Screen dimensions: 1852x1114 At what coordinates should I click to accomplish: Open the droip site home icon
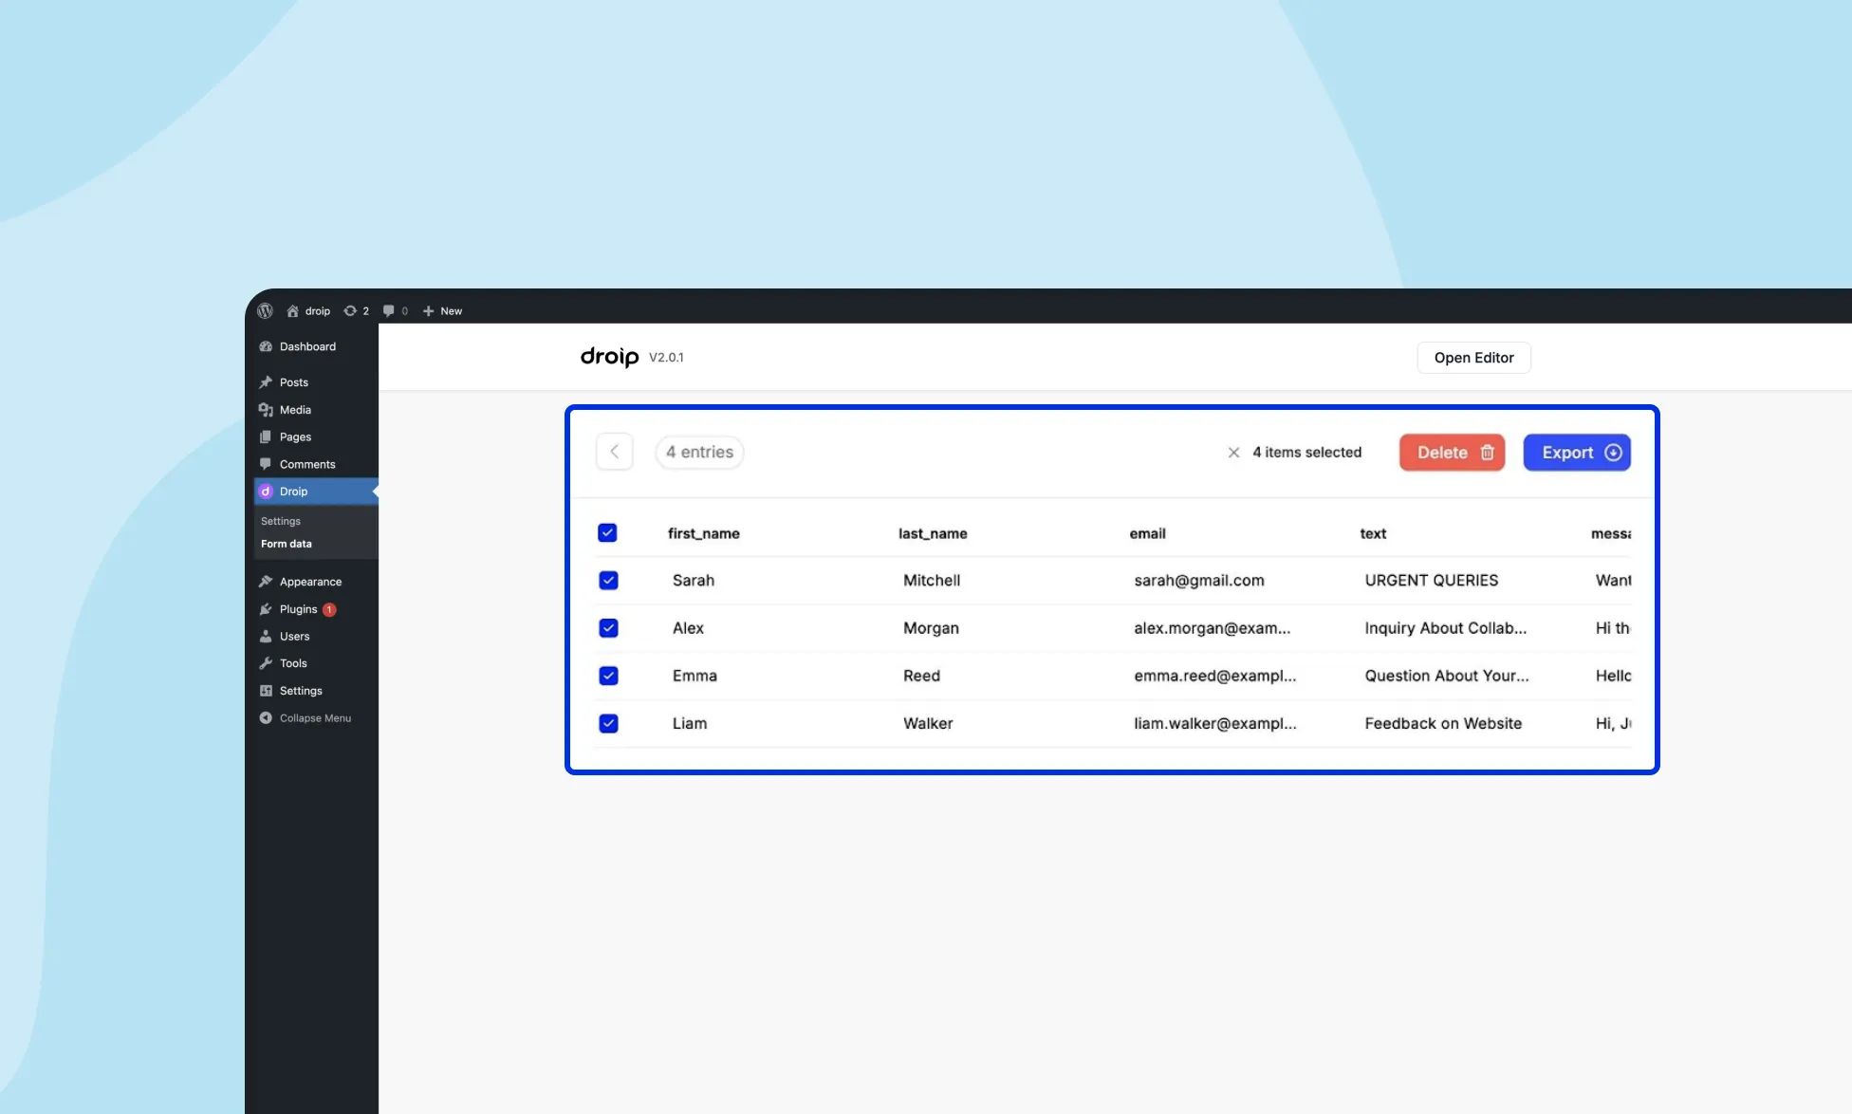(x=292, y=311)
